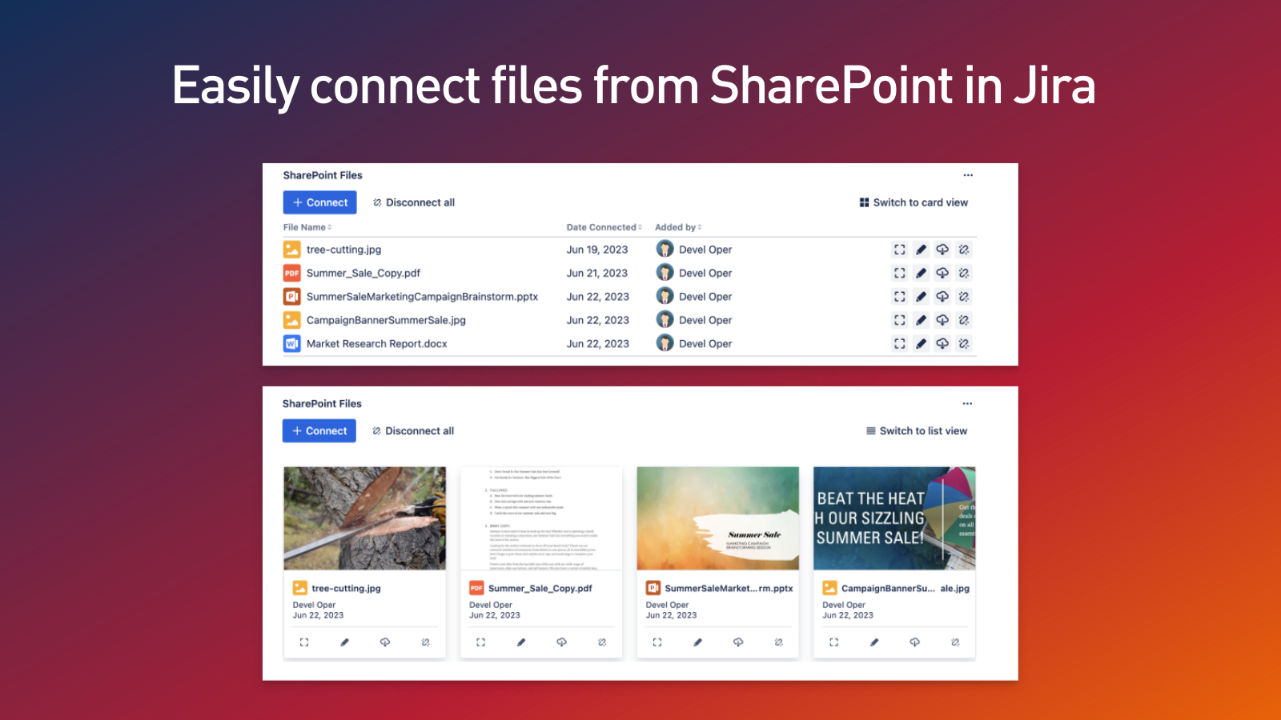Click Devel Oper avatar in tree-cutting.jpg row

coord(665,249)
